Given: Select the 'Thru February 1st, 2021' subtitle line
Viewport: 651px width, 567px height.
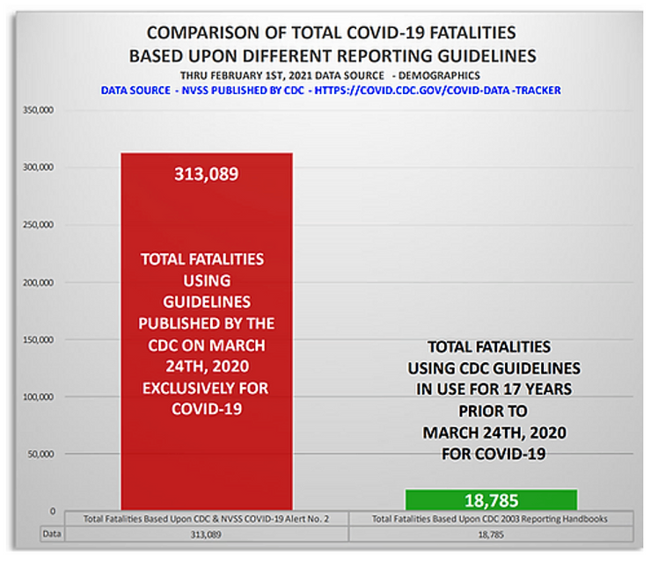Looking at the screenshot, I should click(x=330, y=76).
